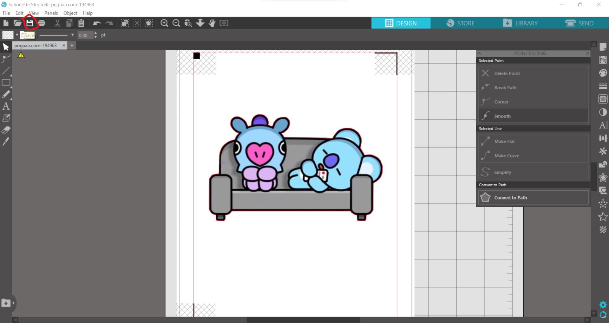Open the Fill color palette panel
Viewport: 609px width, 323px height.
pos(603,73)
